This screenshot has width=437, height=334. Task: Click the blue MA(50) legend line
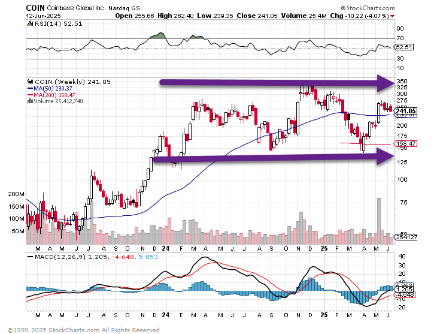pyautogui.click(x=30, y=89)
